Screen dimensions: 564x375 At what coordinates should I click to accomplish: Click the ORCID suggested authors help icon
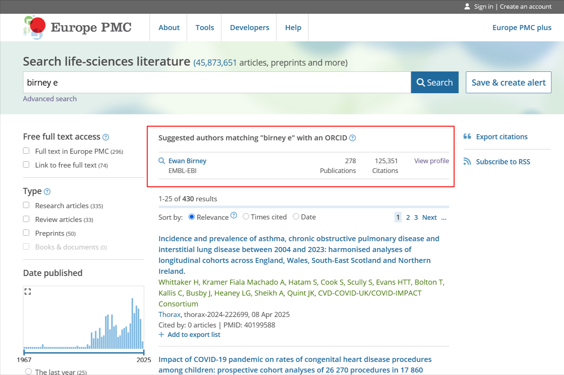click(x=352, y=138)
